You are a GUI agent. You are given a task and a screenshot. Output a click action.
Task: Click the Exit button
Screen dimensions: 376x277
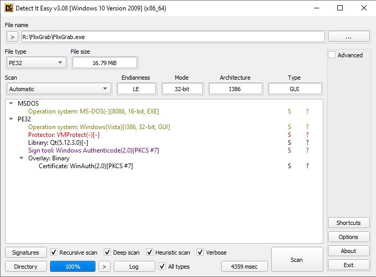click(349, 265)
